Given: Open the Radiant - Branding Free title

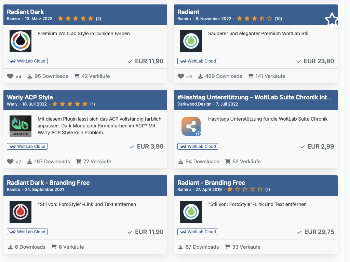Looking at the screenshot, I should 211,183.
